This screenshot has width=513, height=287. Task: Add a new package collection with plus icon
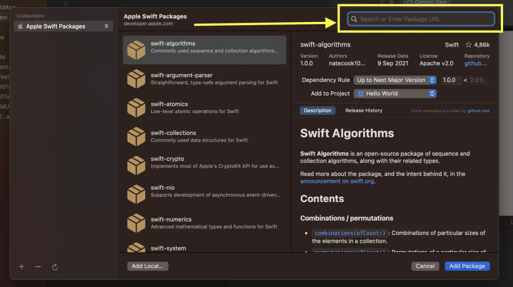(22, 267)
